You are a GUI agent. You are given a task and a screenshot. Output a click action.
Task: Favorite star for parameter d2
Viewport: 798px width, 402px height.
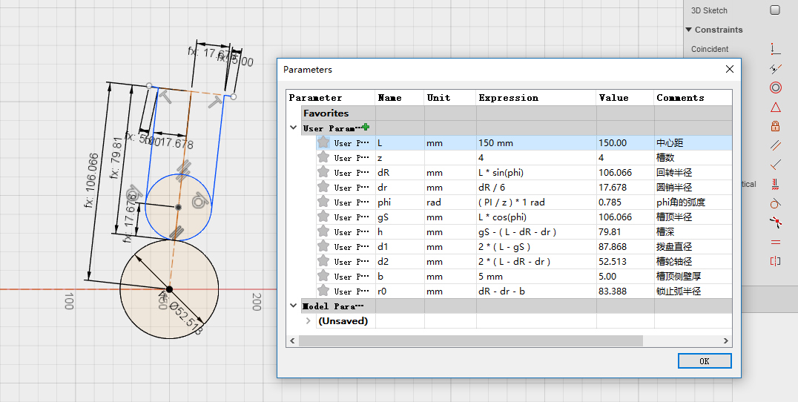click(x=323, y=261)
